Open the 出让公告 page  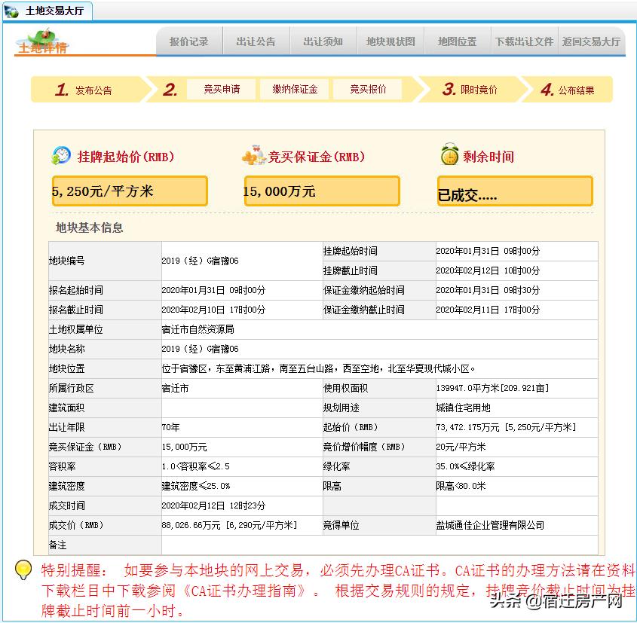point(256,43)
